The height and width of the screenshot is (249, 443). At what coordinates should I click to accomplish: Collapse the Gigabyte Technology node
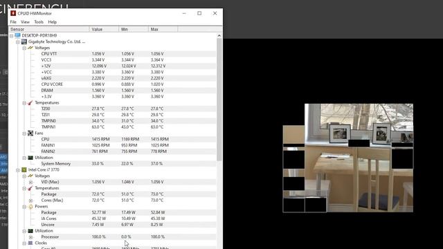coord(18,41)
